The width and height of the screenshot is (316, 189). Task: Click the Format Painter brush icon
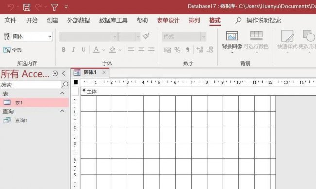146,36
